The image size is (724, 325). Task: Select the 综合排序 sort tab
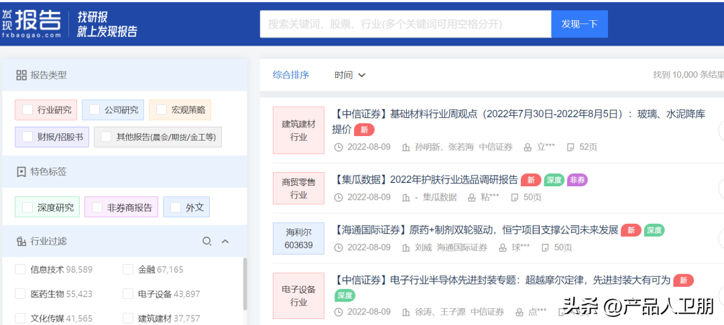[x=291, y=75]
